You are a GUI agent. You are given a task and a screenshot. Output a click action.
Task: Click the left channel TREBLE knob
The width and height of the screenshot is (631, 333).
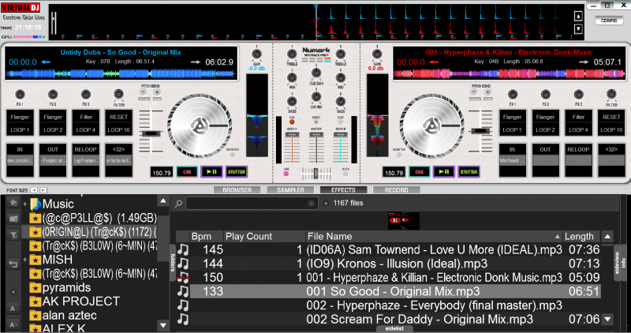[x=292, y=54]
